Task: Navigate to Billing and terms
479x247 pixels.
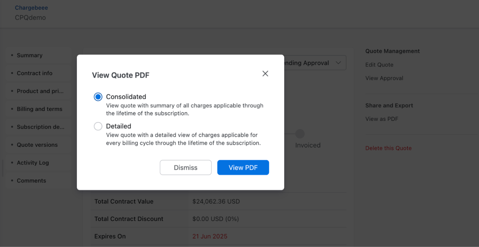Action: pos(39,109)
